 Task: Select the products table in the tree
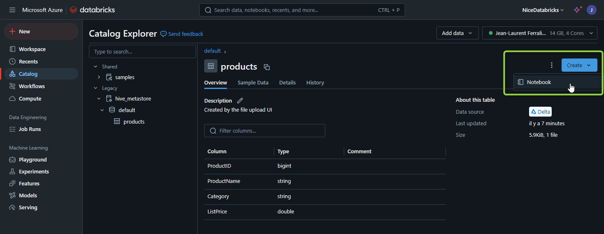pyautogui.click(x=134, y=122)
